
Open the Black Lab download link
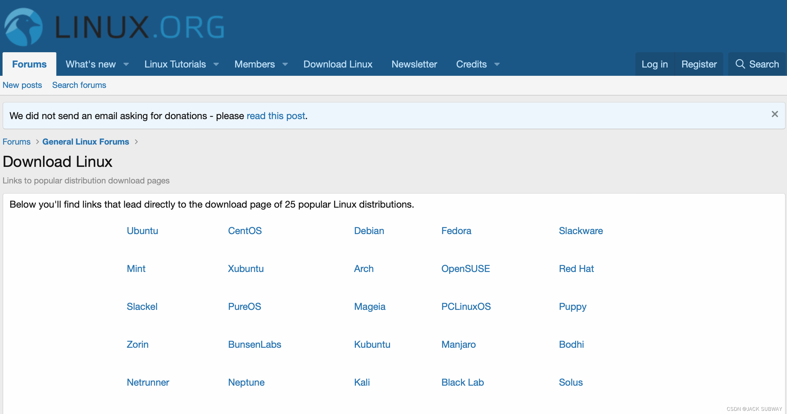pos(463,382)
